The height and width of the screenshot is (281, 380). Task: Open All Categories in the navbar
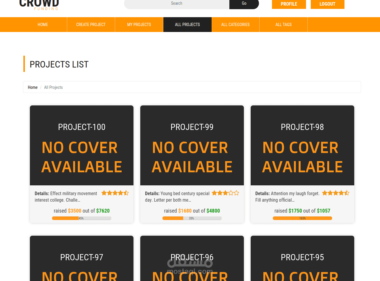point(236,25)
